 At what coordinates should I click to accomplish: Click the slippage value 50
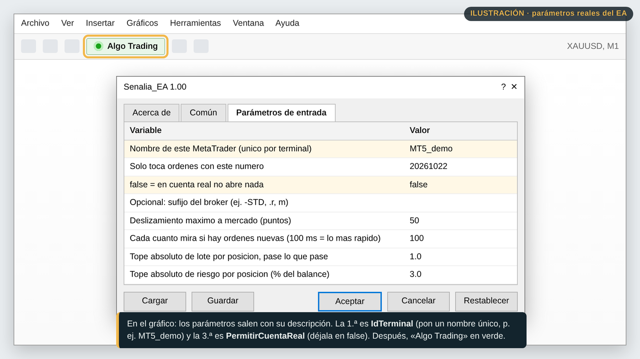pos(414,221)
